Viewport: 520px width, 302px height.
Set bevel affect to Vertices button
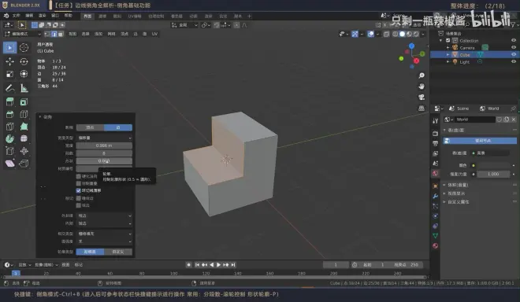click(90, 127)
